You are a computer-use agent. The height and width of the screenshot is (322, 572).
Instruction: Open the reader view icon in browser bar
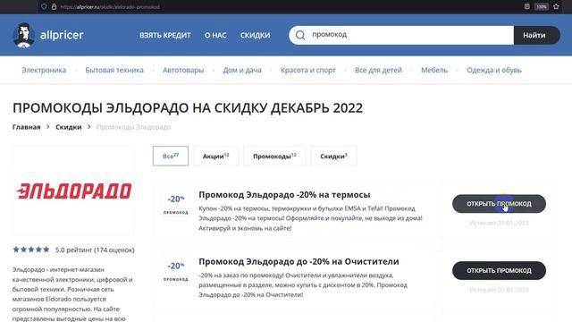526,6
